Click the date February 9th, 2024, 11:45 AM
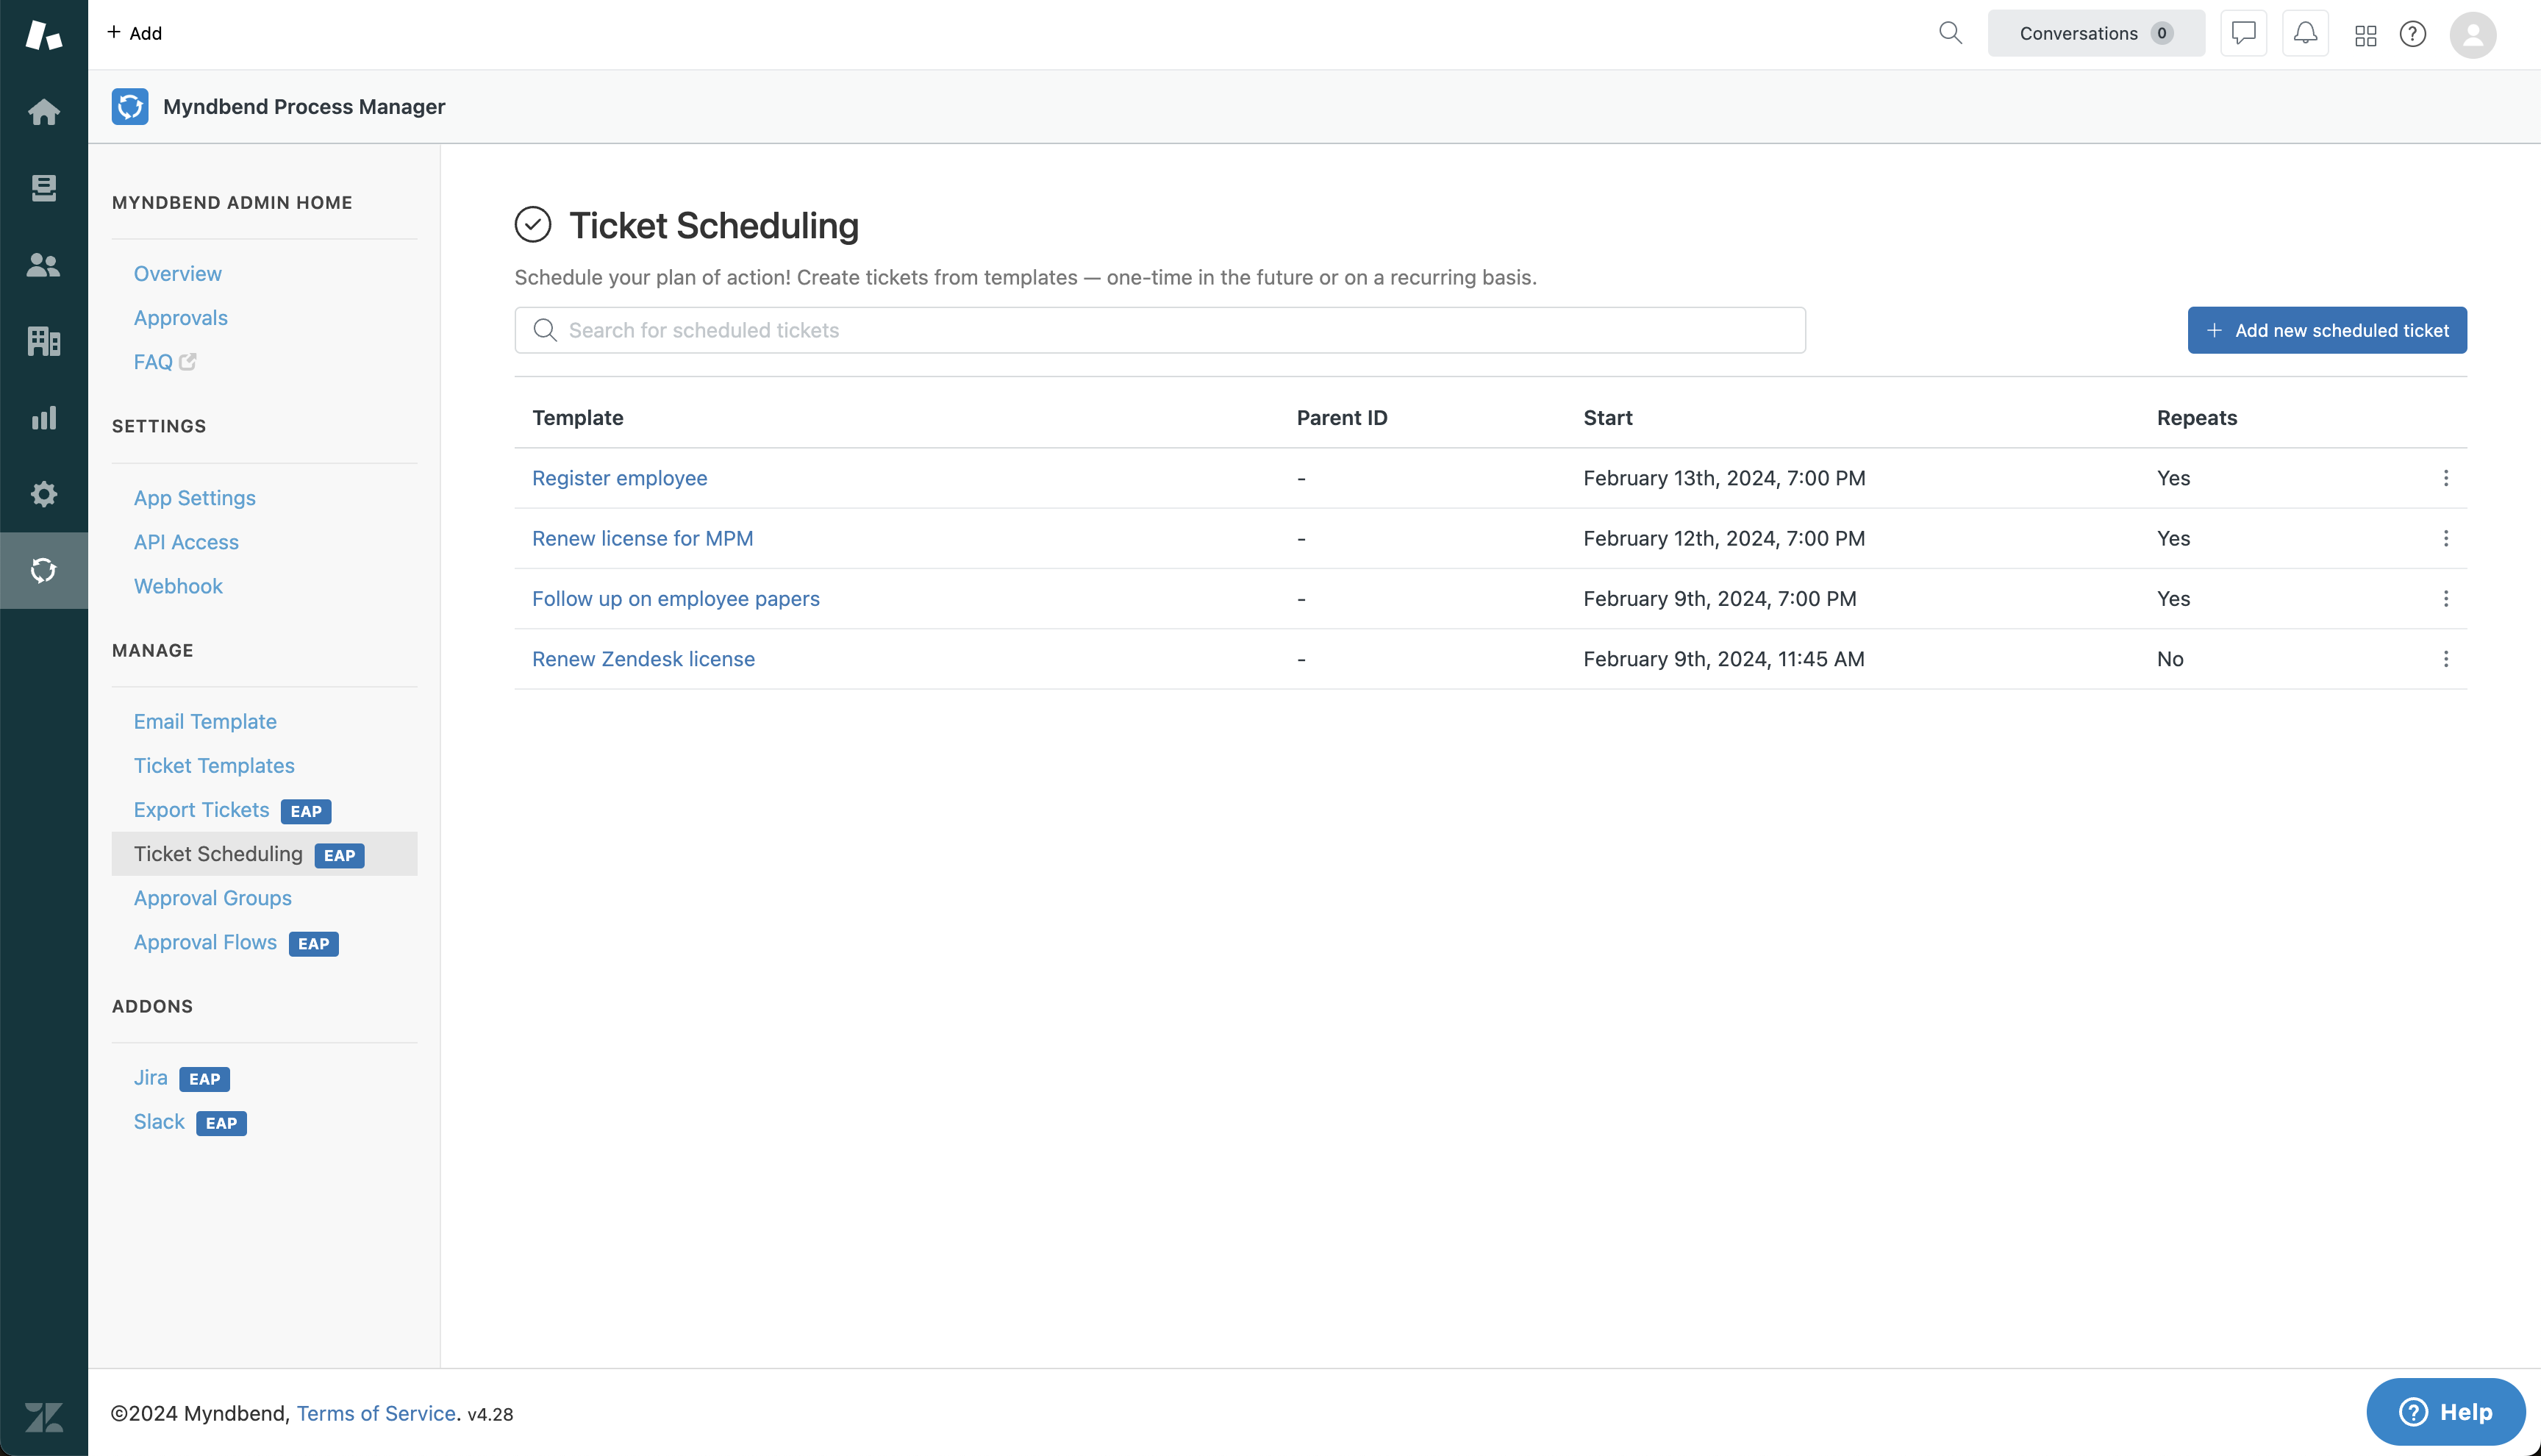 point(1723,658)
